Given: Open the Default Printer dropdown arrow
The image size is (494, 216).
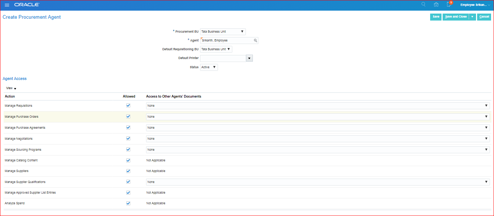Looking at the screenshot, I should click(x=249, y=58).
